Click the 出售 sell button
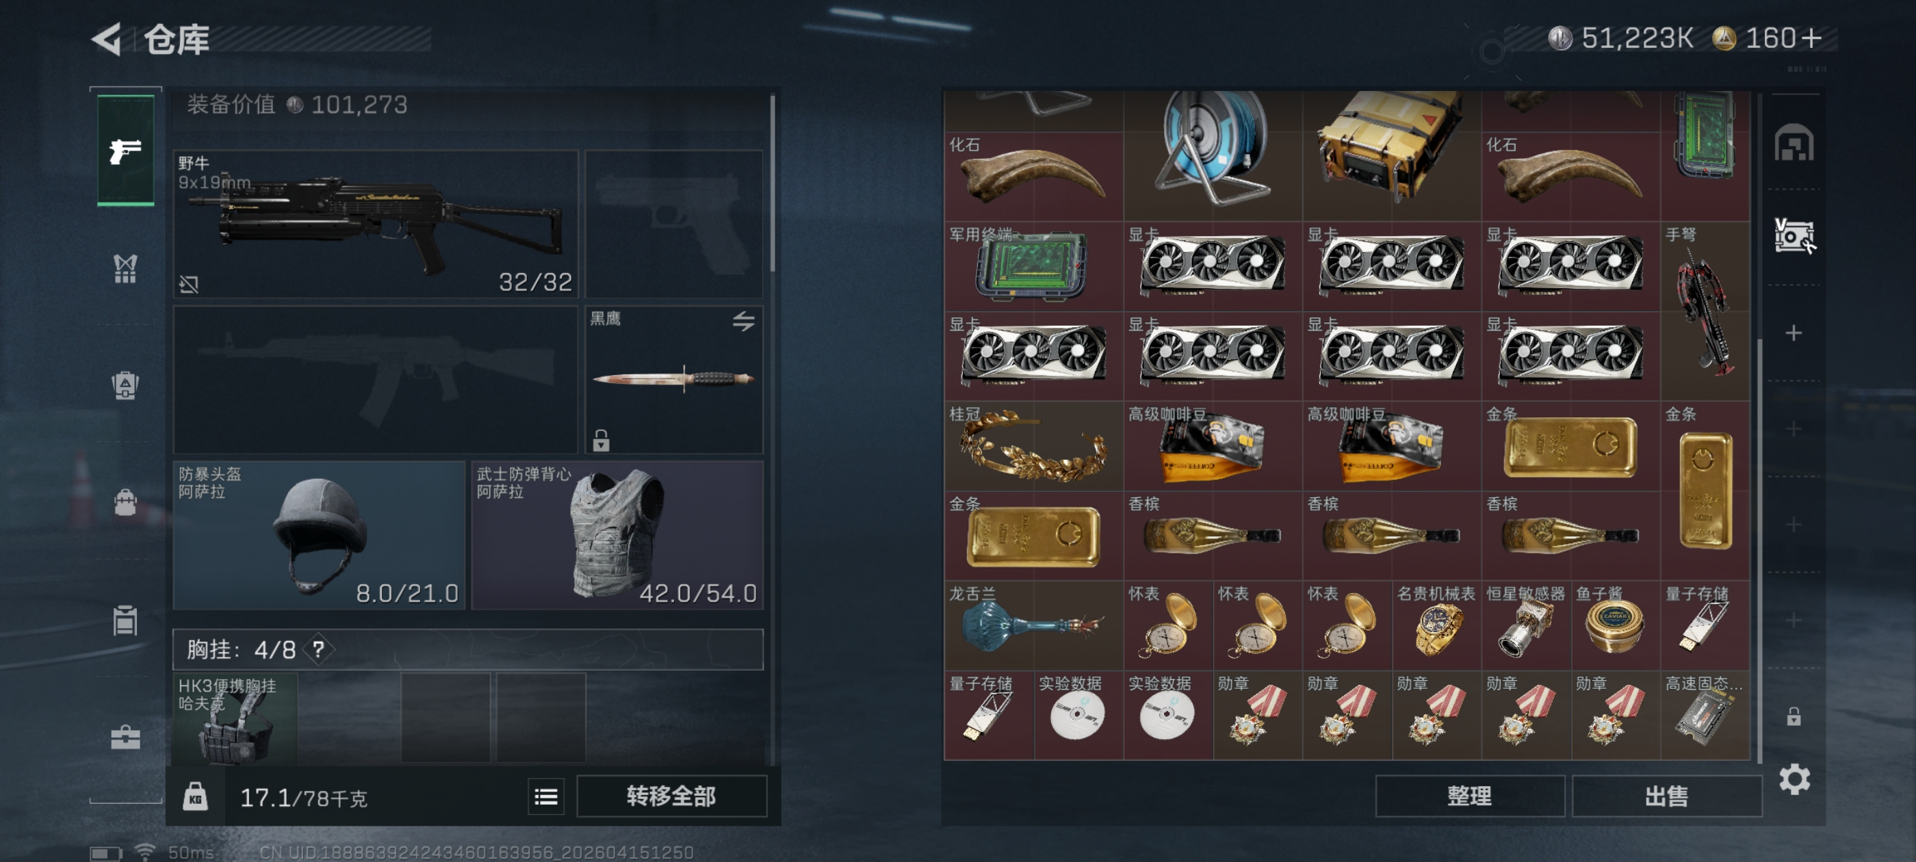 click(x=1666, y=796)
